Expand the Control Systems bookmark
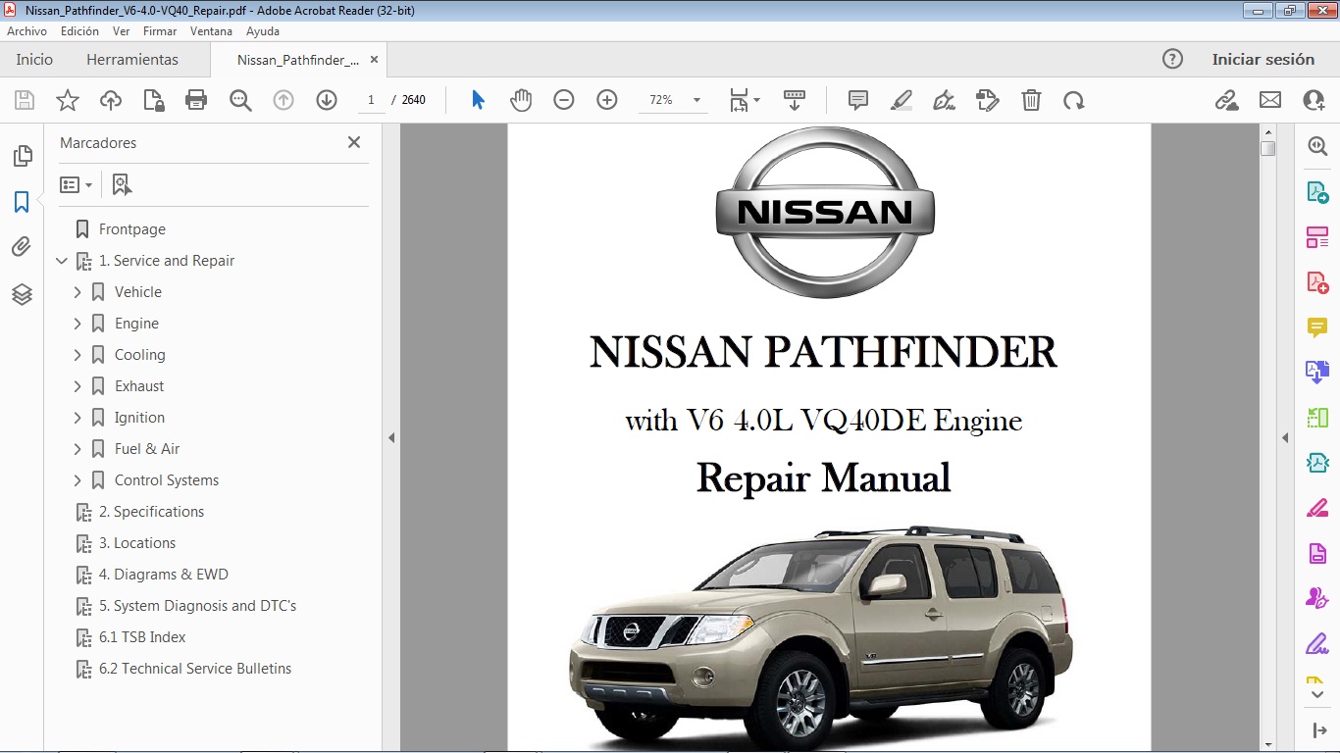The height and width of the screenshot is (753, 1340). pyautogui.click(x=77, y=480)
